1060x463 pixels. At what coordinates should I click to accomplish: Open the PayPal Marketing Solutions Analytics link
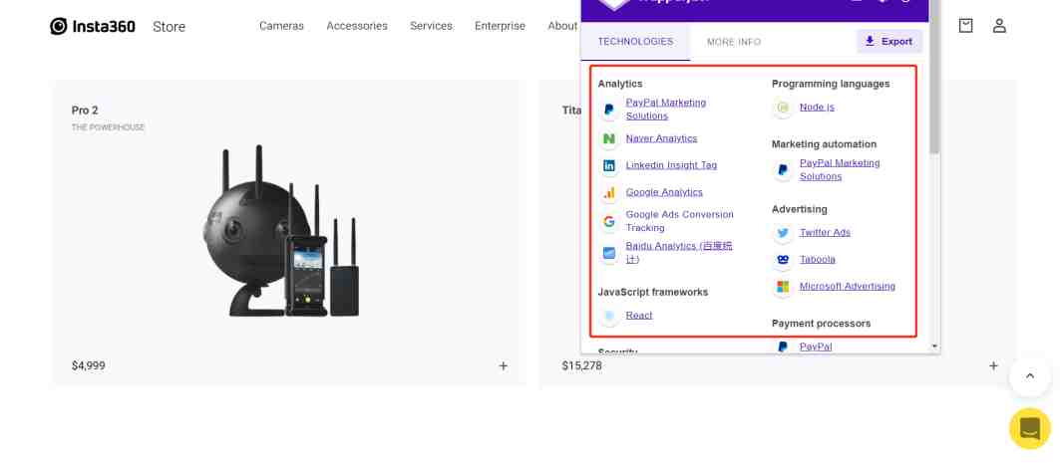pos(666,110)
